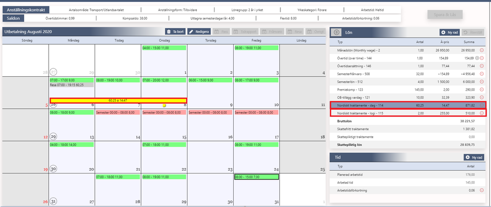The width and height of the screenshot is (491, 207).
Task: Select shift 08:00 - 15:00 7,00 on day 31
Action: coord(256,177)
